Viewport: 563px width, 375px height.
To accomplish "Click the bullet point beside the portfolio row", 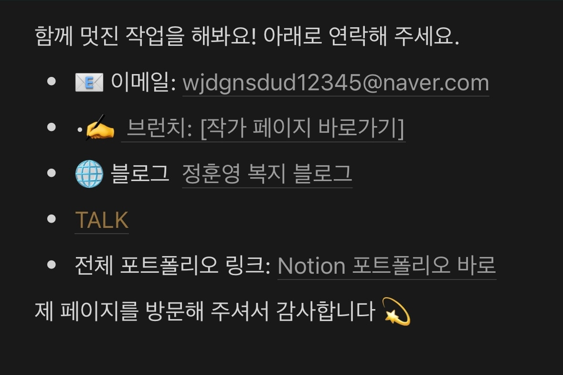I will [52, 265].
